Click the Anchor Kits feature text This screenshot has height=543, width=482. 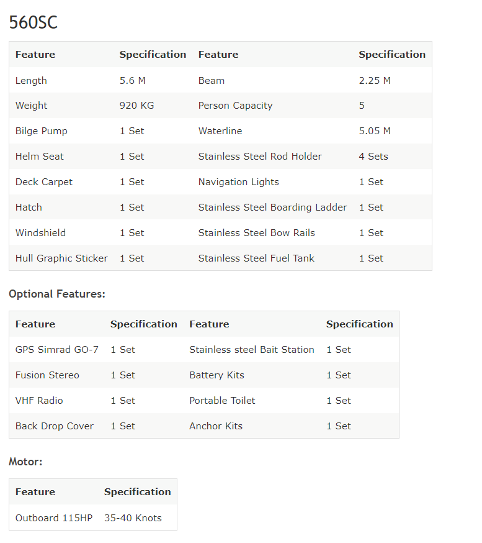coord(216,426)
